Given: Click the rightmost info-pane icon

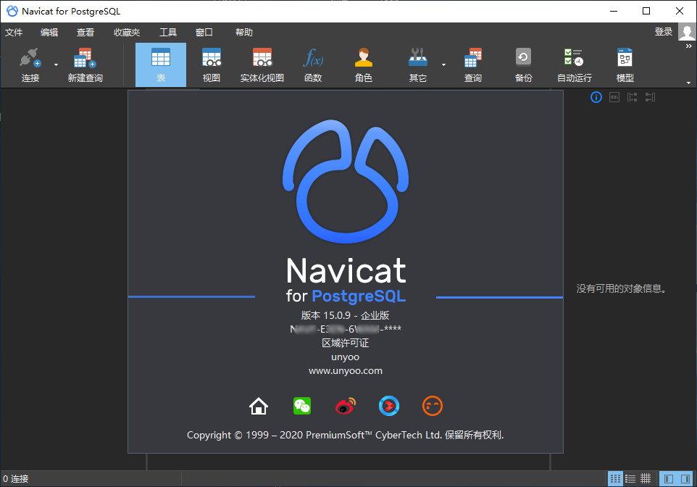Looking at the screenshot, I should [651, 97].
